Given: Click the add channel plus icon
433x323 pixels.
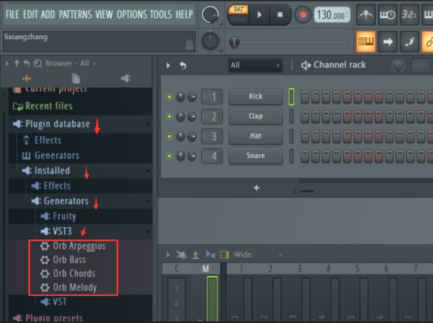Looking at the screenshot, I should tap(256, 188).
